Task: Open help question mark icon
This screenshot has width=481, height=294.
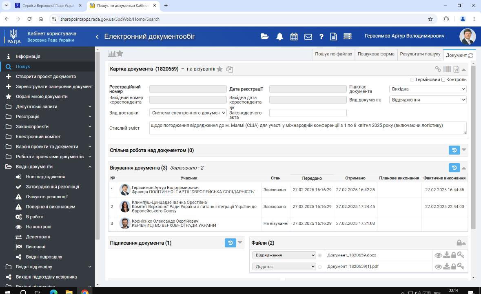Action: point(321,36)
